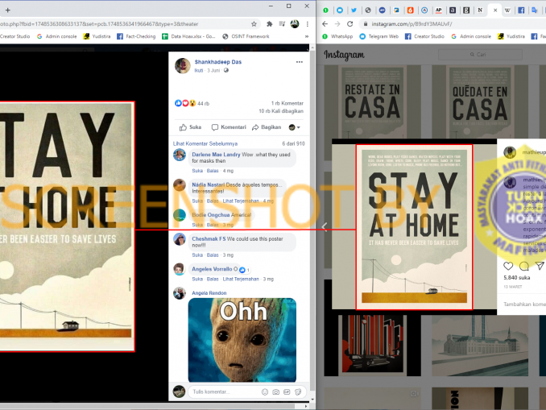Switch to the Twitter tab
The image size is (546, 410).
tap(354, 10)
